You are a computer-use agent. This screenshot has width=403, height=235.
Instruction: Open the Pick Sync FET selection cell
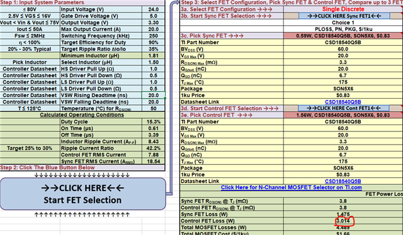tap(343, 36)
